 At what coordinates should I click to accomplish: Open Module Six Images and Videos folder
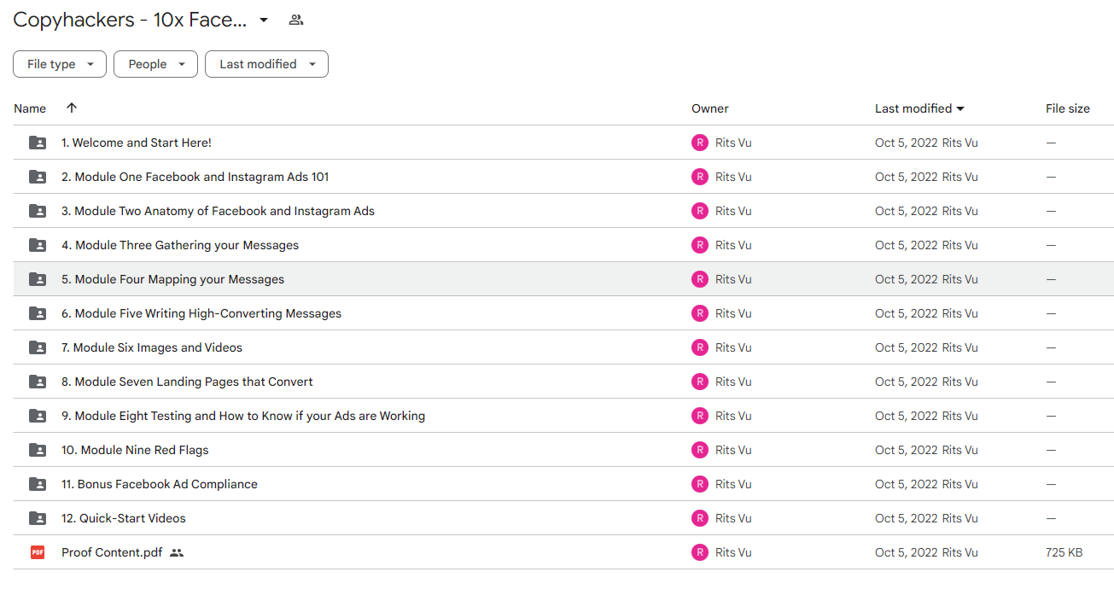[152, 347]
